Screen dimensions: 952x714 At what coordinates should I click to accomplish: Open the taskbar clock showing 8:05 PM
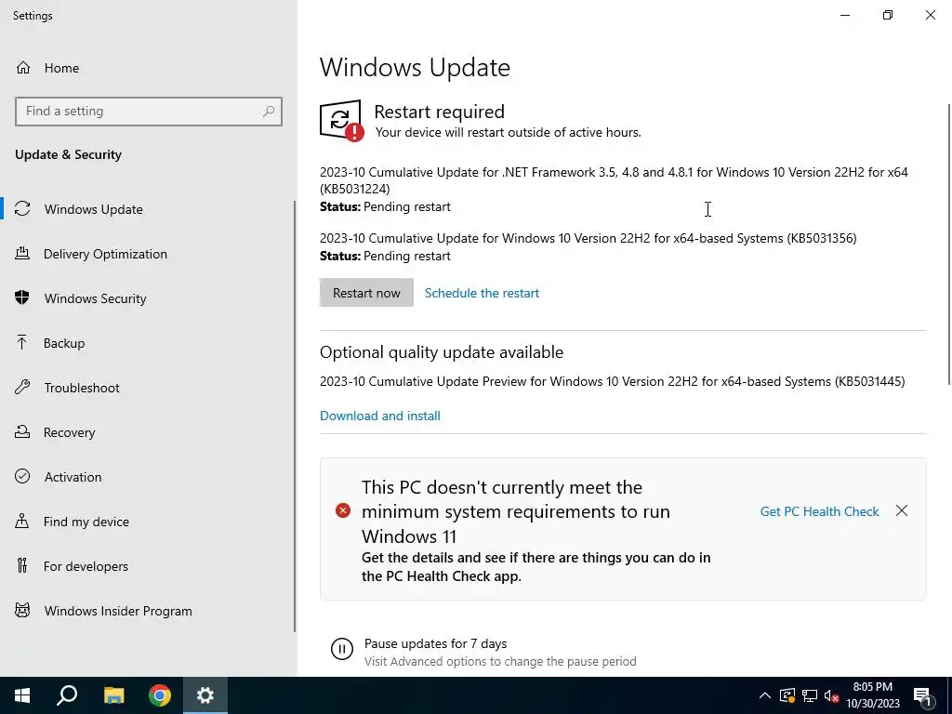pos(872,695)
